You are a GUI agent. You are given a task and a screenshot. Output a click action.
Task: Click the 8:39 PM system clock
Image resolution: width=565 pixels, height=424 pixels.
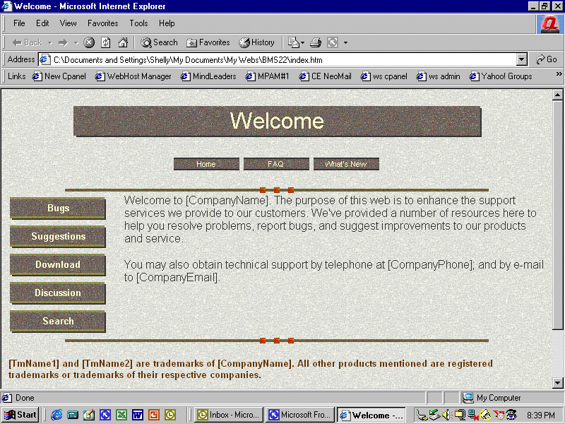tap(540, 416)
